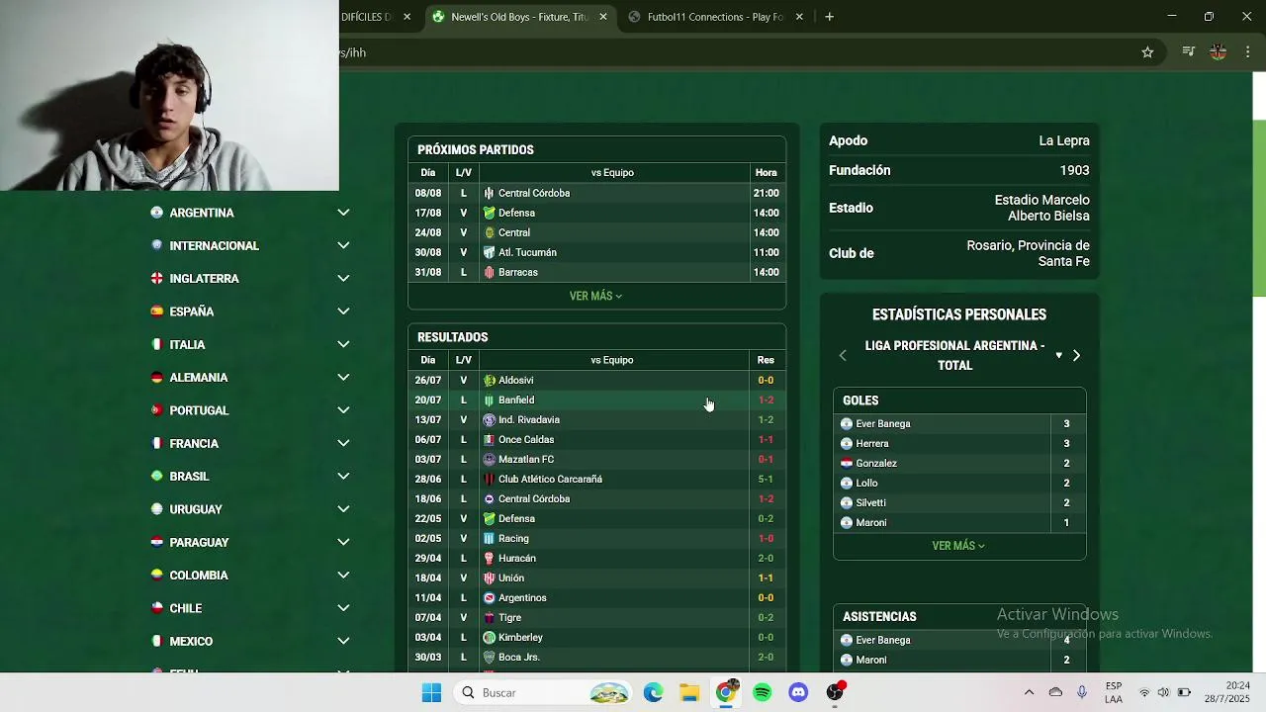Click Huracán 2-0 result row
This screenshot has width=1266, height=712.
point(597,558)
